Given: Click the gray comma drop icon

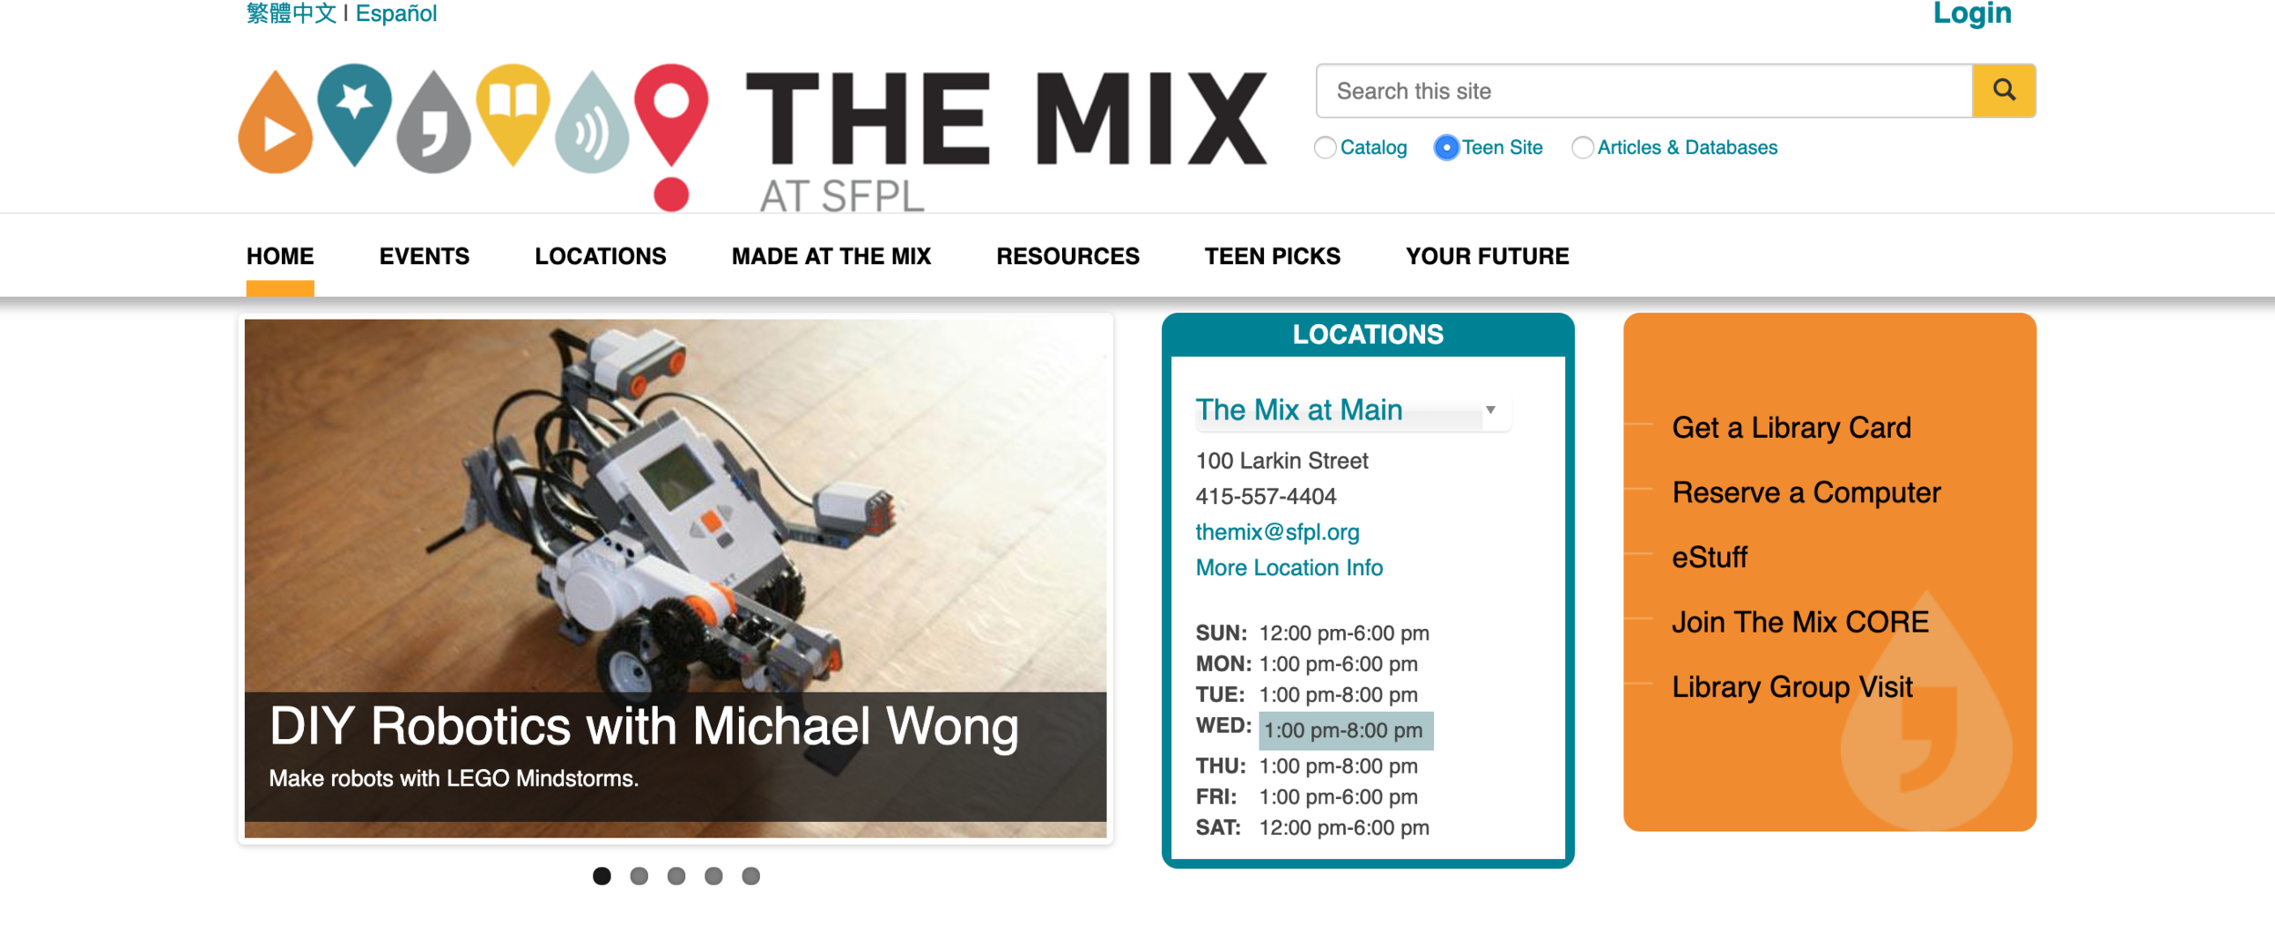Looking at the screenshot, I should tap(434, 122).
